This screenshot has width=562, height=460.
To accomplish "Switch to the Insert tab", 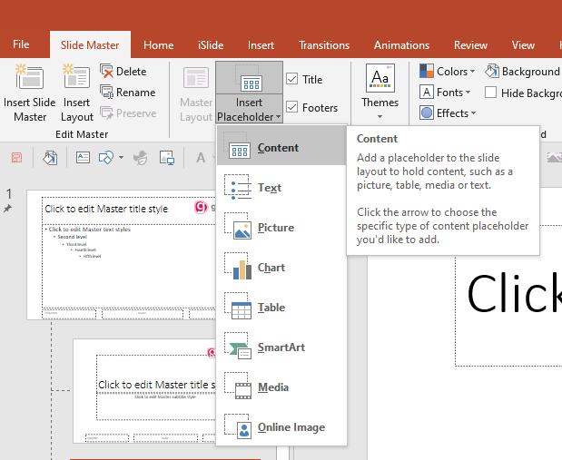I will pyautogui.click(x=261, y=45).
